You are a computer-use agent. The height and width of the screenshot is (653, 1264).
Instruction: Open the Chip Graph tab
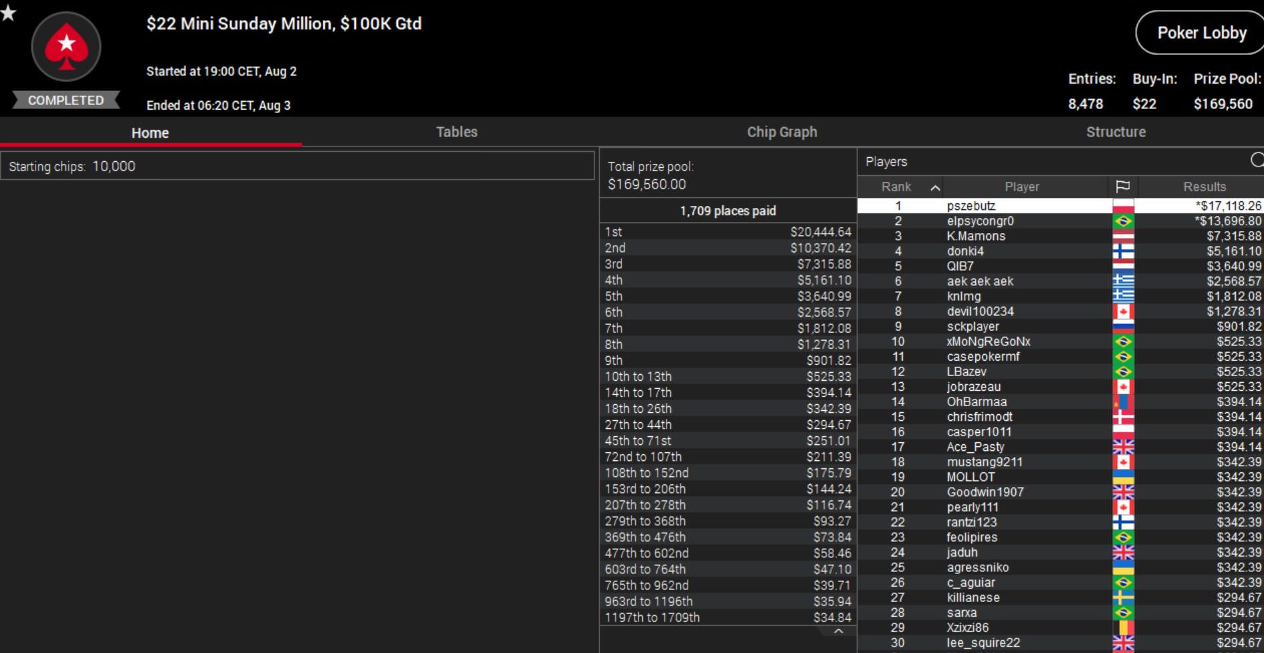tap(782, 132)
